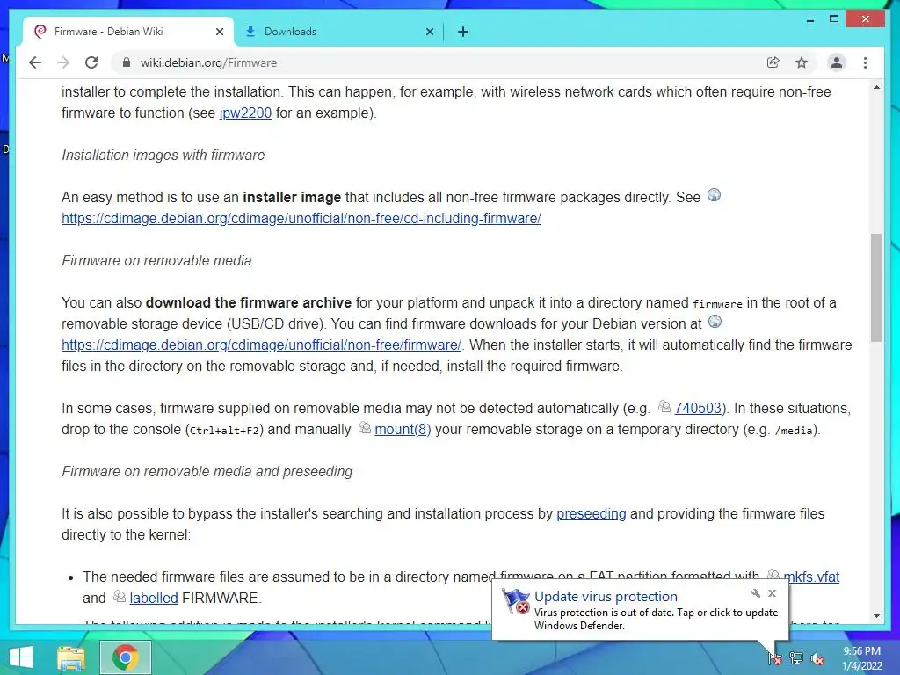View site info via the lock icon

click(x=127, y=62)
